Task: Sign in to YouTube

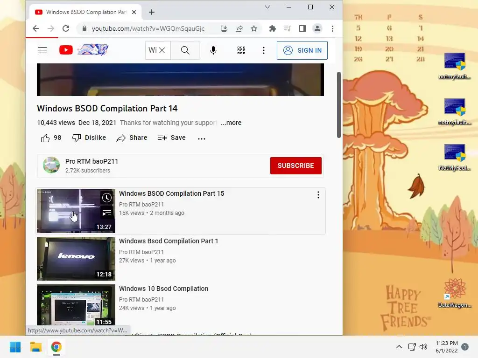Action: pos(302,50)
